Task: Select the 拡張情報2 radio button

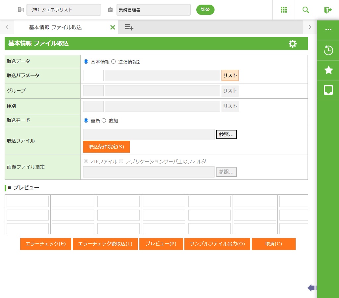Action: [113, 62]
